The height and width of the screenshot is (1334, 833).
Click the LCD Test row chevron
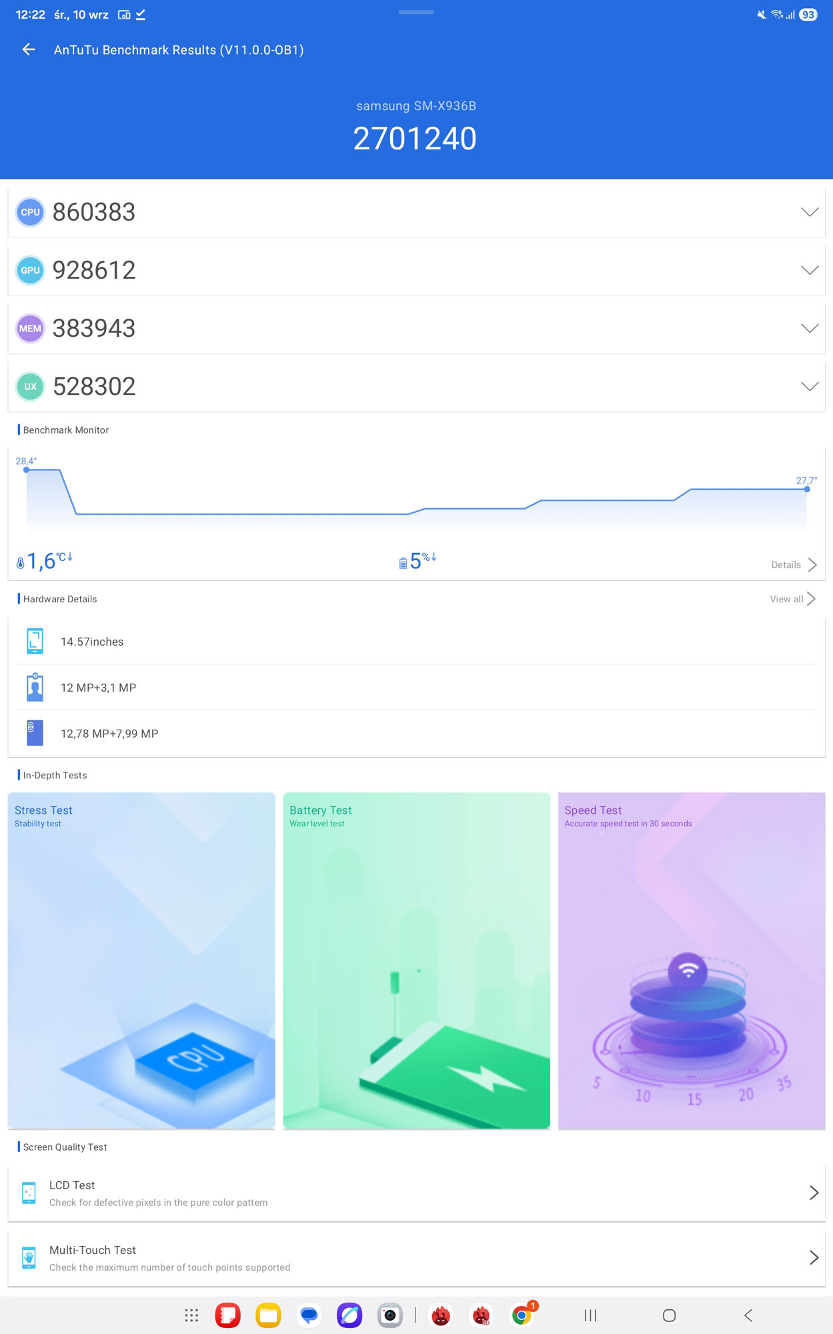814,1193
